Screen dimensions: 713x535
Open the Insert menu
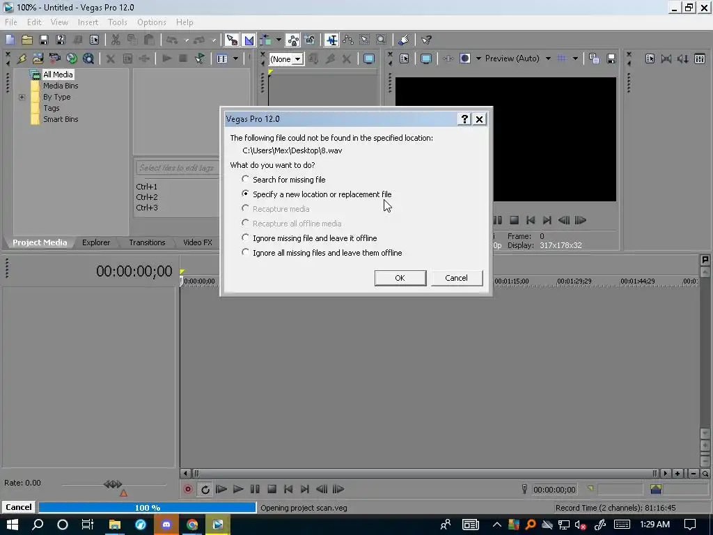[88, 22]
